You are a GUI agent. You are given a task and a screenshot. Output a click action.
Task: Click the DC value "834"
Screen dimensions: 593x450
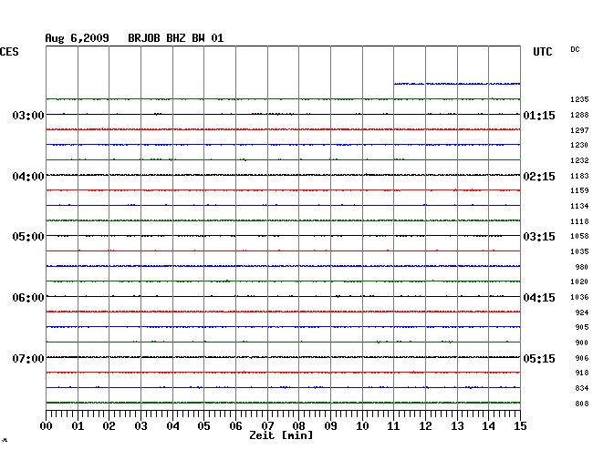(582, 388)
